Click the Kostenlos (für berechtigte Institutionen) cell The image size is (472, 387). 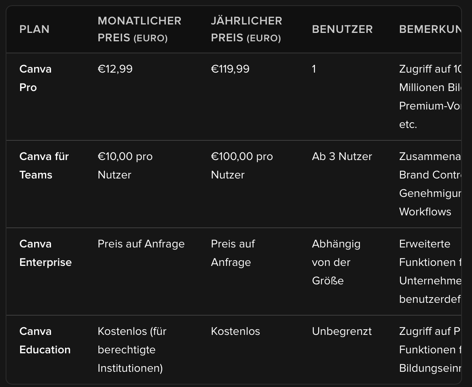pyautogui.click(x=132, y=350)
